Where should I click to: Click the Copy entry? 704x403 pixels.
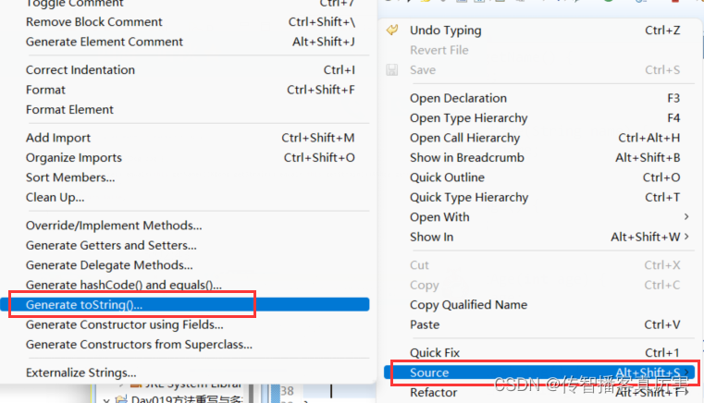tap(539, 285)
